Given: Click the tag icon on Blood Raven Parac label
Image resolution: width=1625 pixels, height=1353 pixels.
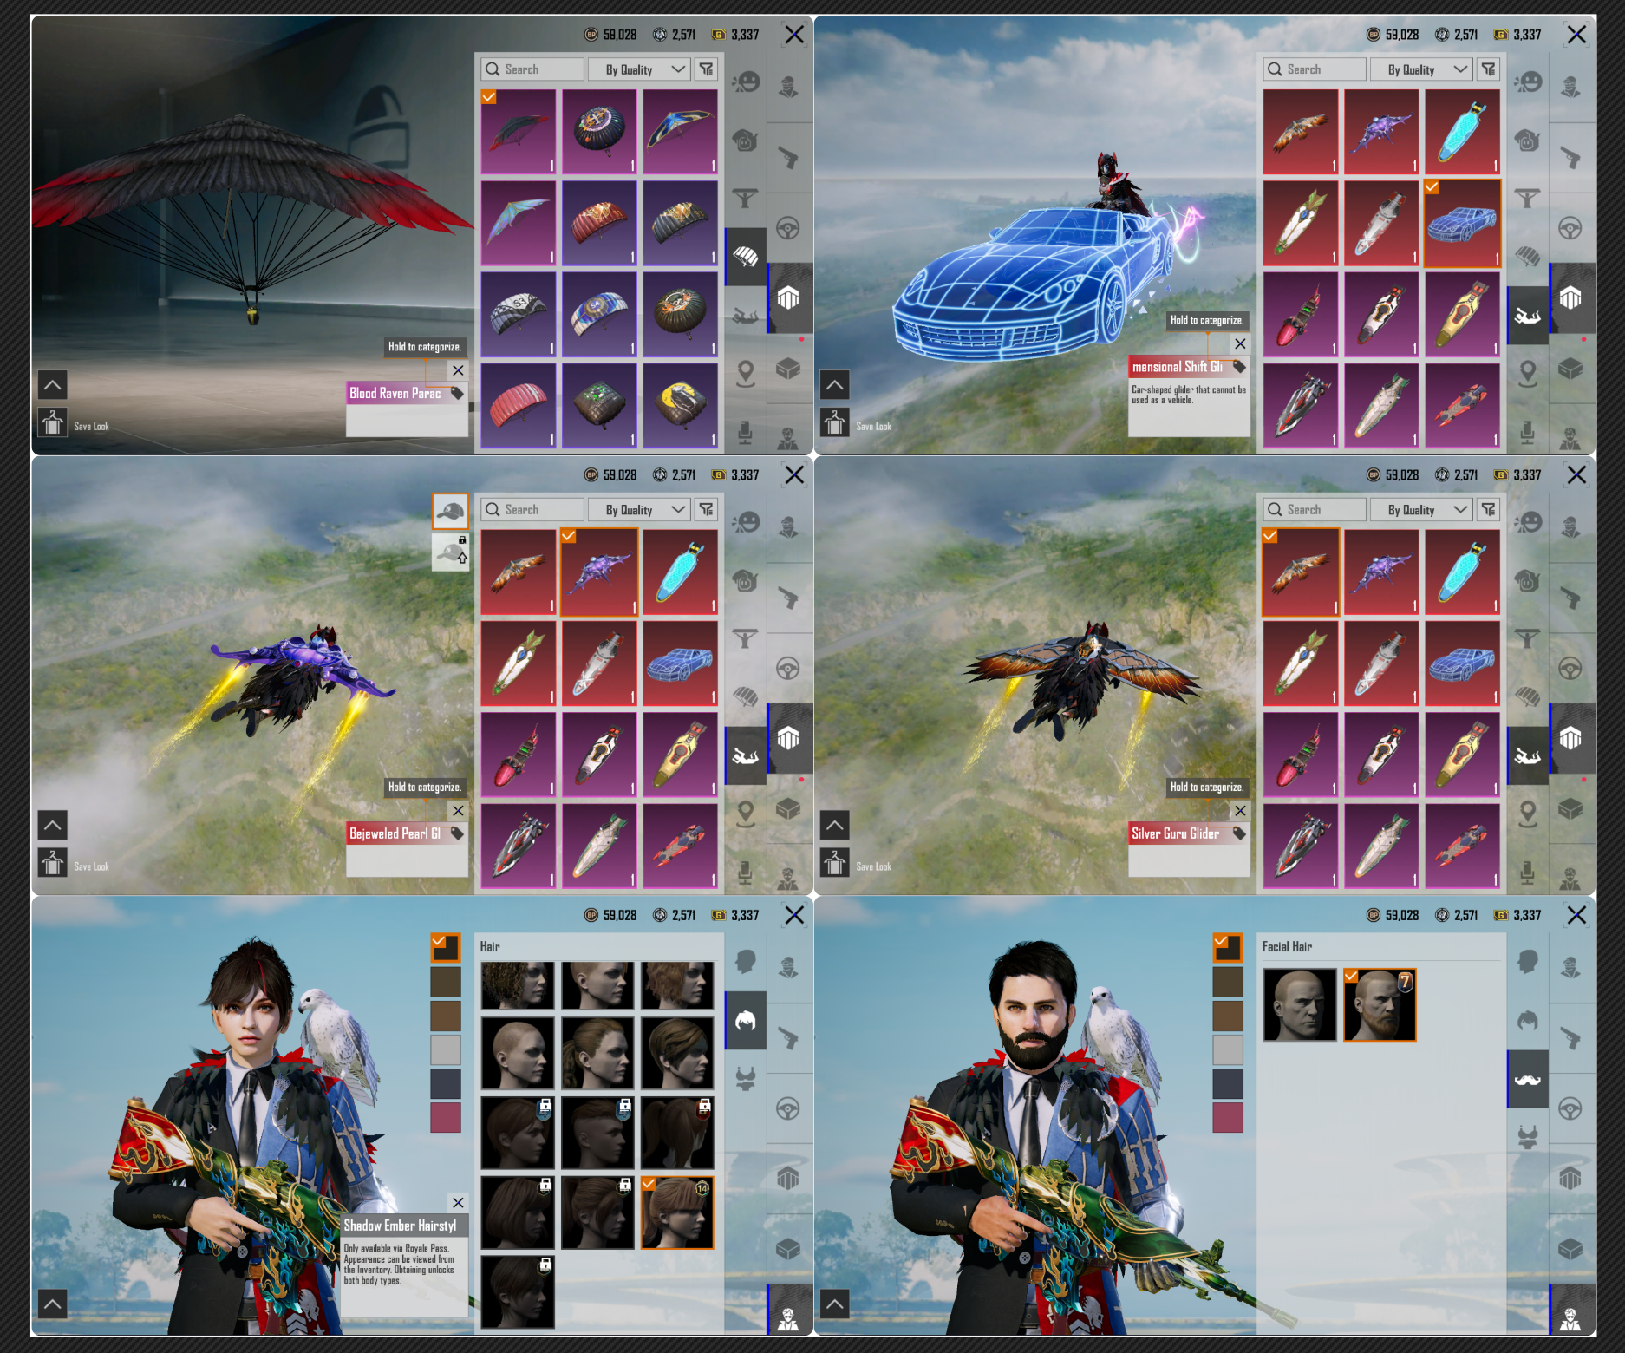Looking at the screenshot, I should click(457, 393).
